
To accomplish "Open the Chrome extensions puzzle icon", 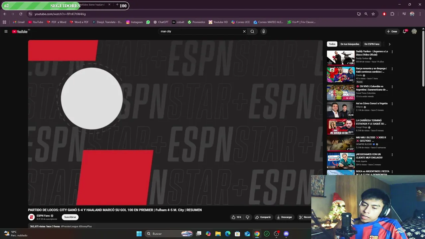I will coord(392,14).
